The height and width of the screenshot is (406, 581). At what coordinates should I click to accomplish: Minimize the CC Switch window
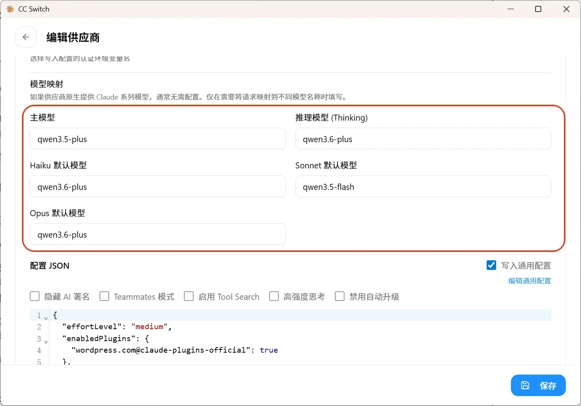click(511, 9)
